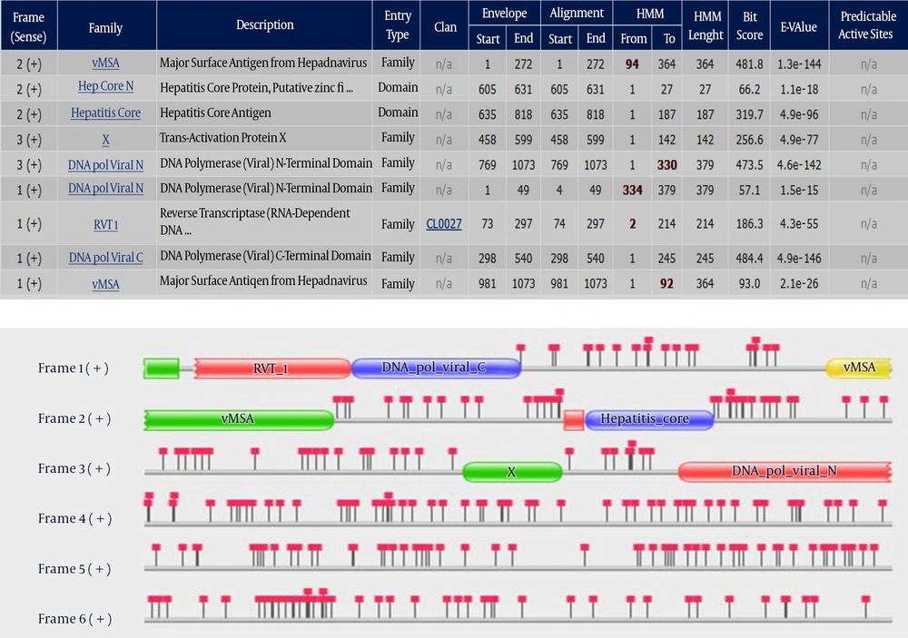
Task: Click the Trans-Activation Protein X description
Action: tap(223, 138)
